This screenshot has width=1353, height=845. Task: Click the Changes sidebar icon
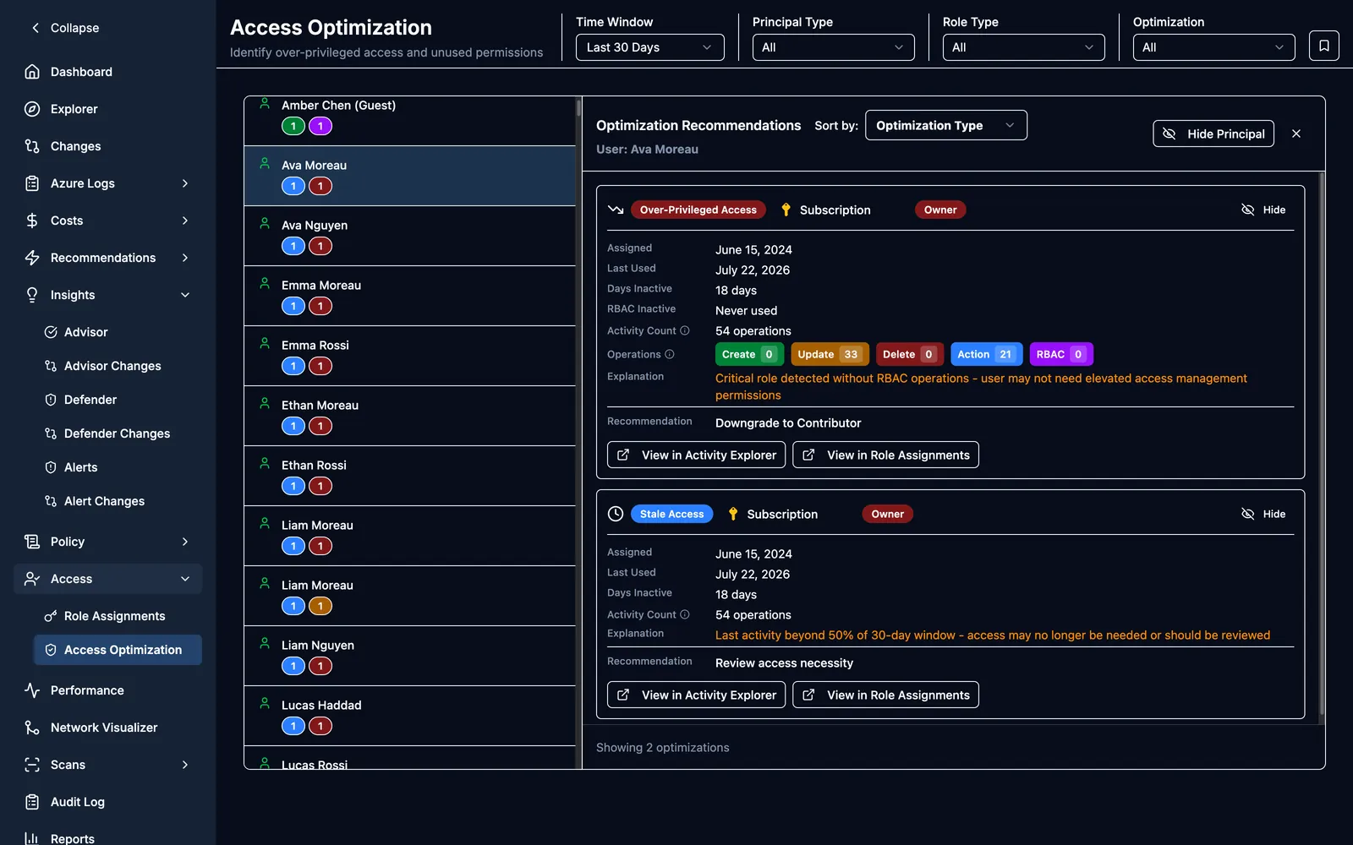pos(32,146)
